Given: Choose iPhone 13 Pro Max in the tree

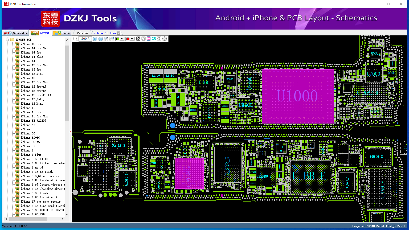Looking at the screenshot, I should click(x=34, y=65).
